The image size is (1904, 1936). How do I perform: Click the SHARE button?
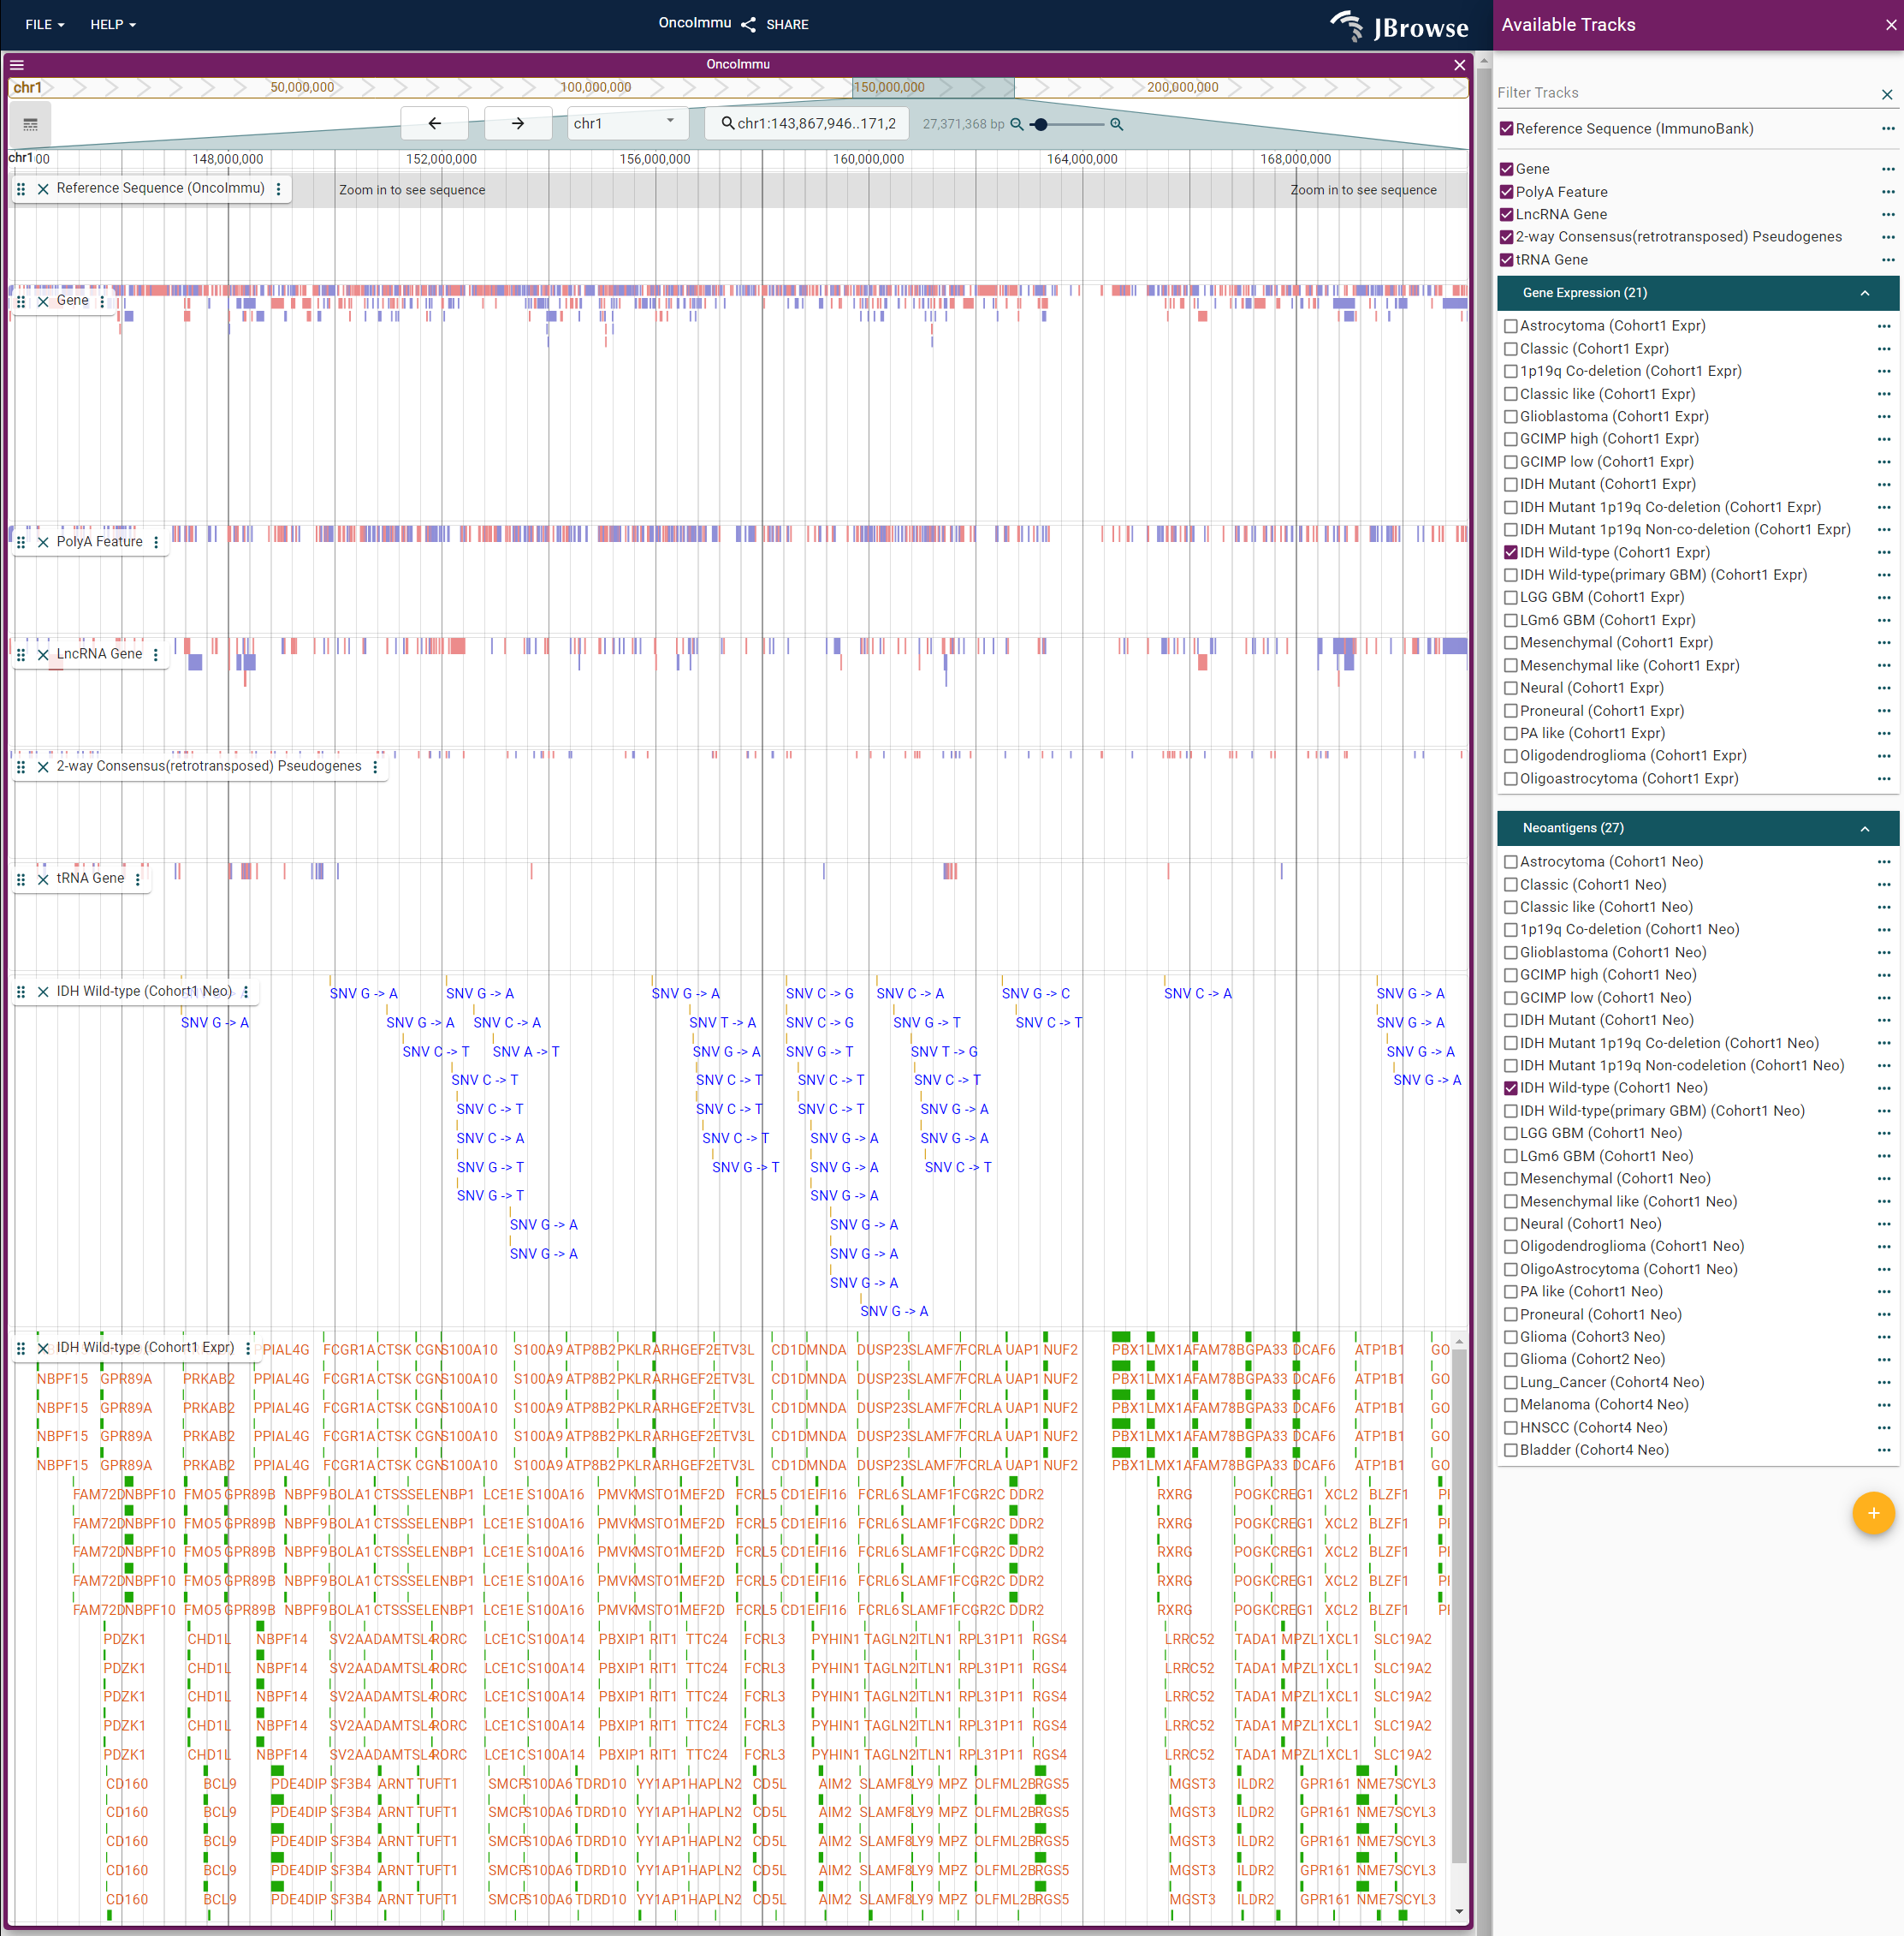[x=775, y=24]
